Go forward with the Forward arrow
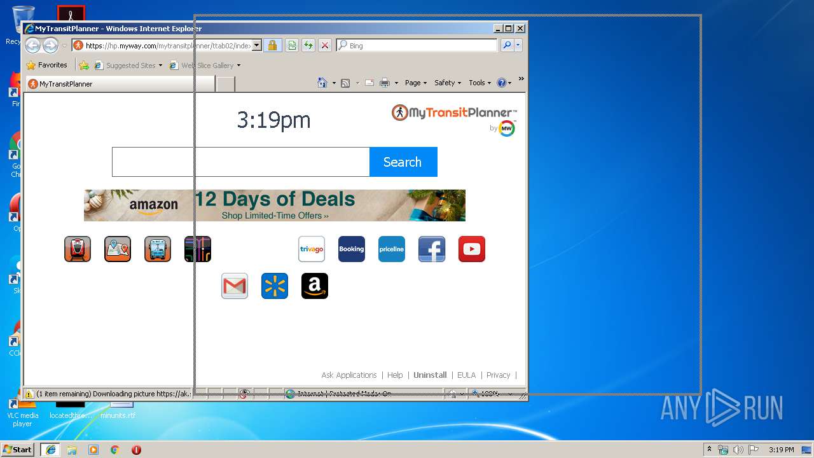814x458 pixels. (x=50, y=45)
